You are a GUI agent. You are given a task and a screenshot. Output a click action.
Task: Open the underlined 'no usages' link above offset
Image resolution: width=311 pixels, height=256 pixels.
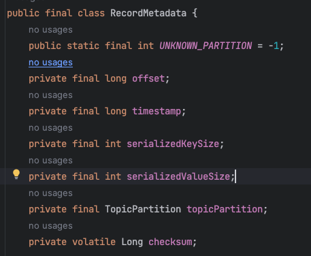50,63
